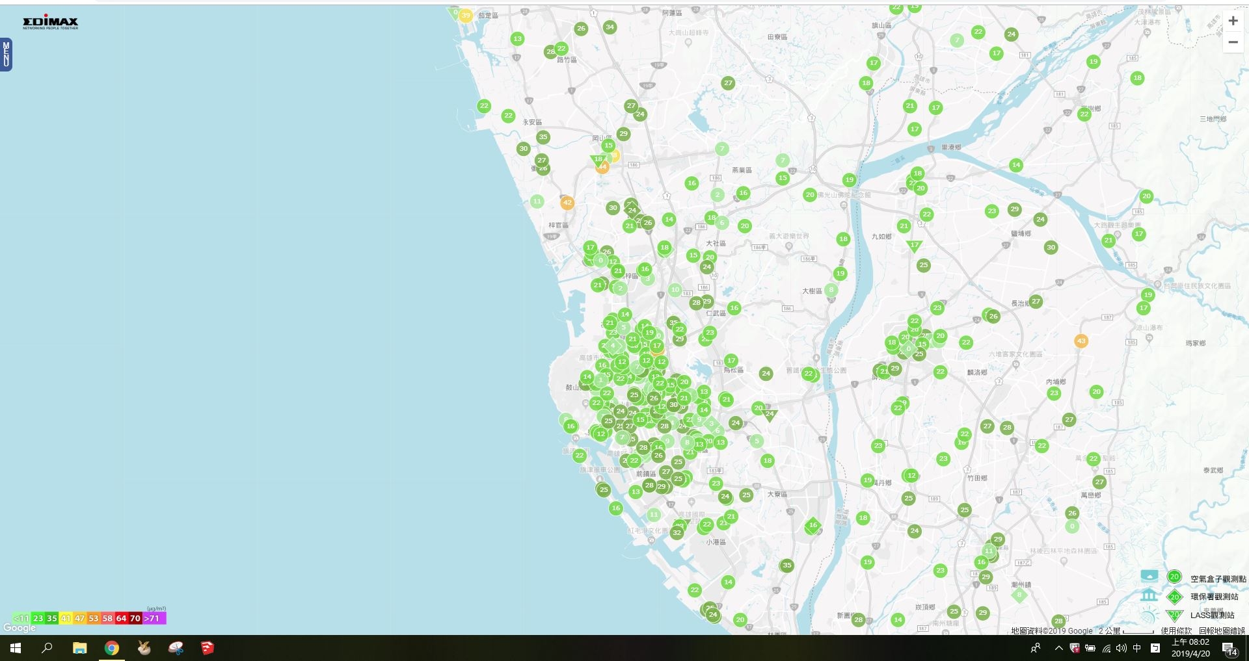Click the 麟洛鄉 township label
Screen dimensions: 1249x661
(977, 372)
